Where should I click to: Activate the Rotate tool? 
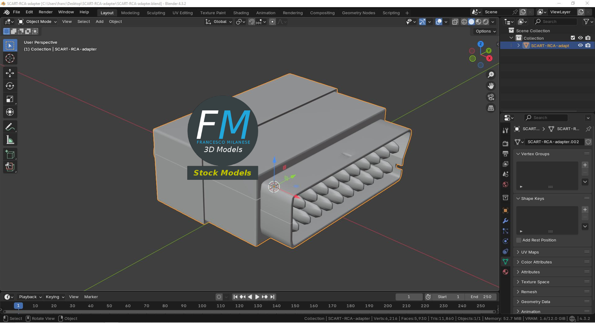point(10,86)
